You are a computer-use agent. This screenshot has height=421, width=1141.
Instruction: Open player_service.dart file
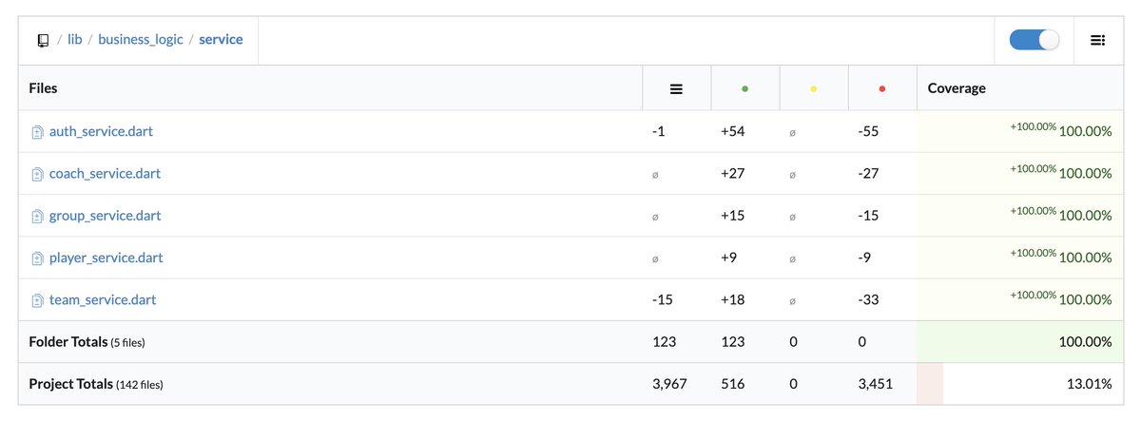[106, 258]
